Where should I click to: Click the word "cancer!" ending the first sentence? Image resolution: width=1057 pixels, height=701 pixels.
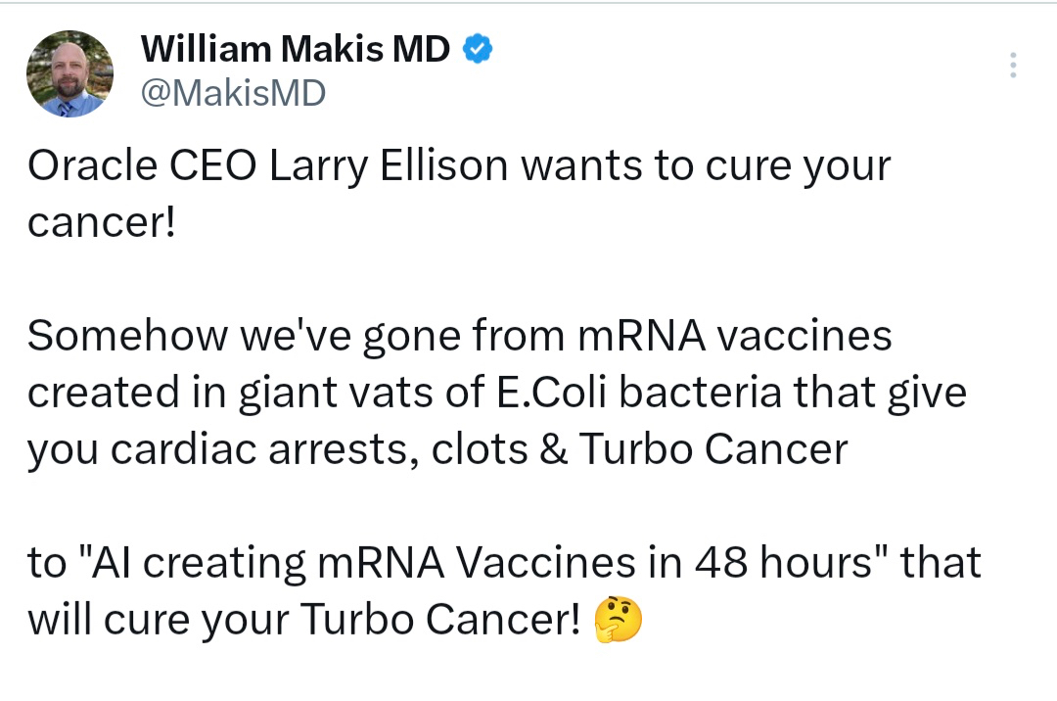(x=102, y=223)
